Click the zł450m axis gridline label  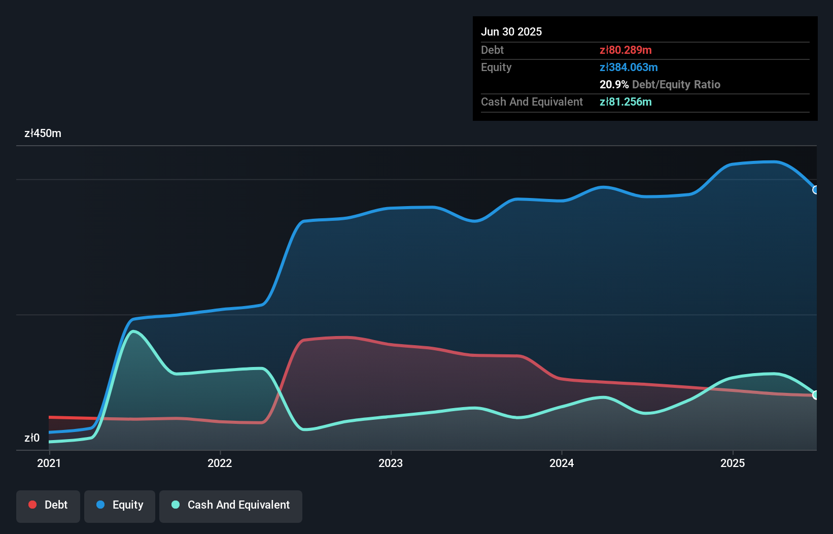click(43, 133)
